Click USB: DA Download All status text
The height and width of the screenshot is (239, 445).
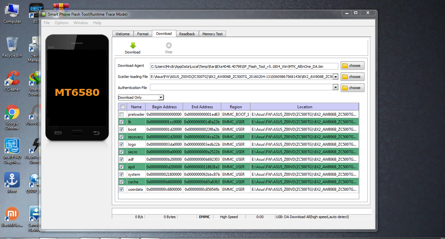click(x=312, y=217)
